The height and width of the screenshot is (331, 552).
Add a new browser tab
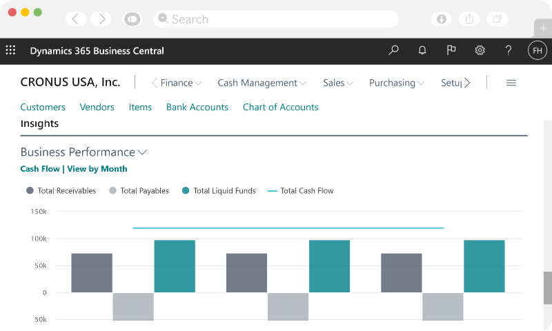coord(543,28)
